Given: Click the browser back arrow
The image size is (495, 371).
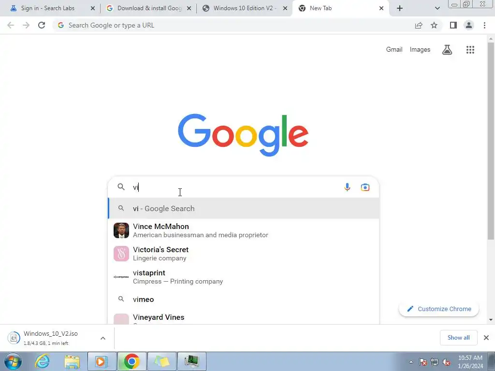Looking at the screenshot, I should (x=11, y=25).
